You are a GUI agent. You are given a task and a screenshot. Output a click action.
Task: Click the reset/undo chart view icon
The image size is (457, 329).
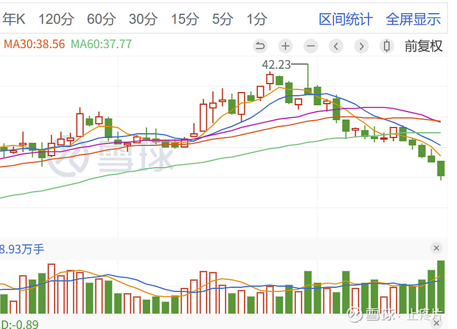pos(260,46)
